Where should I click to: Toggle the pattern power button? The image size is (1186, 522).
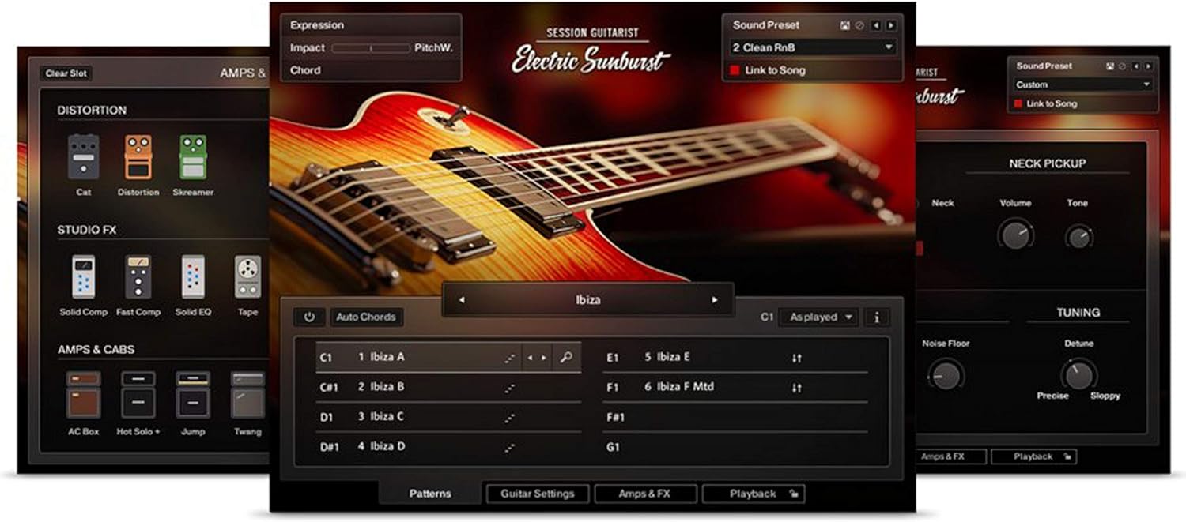[309, 317]
